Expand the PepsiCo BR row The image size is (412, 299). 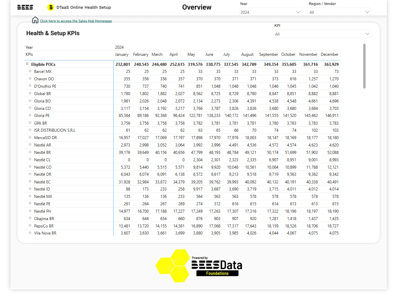[30, 226]
